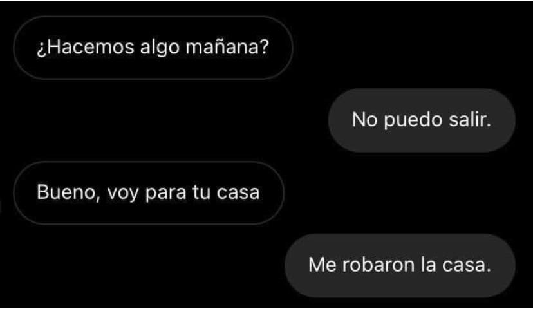Click the word 'tu' in received message
Image resolution: width=533 pixels, height=309 pixels.
pyautogui.click(x=201, y=192)
